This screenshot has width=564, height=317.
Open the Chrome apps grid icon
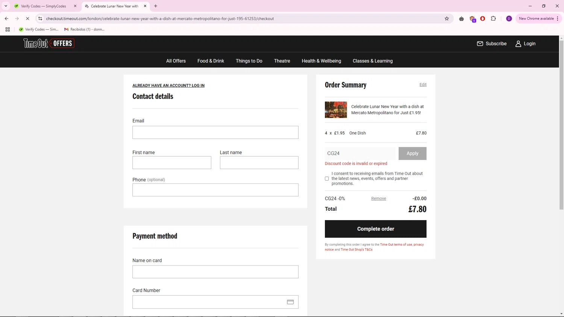pyautogui.click(x=8, y=29)
